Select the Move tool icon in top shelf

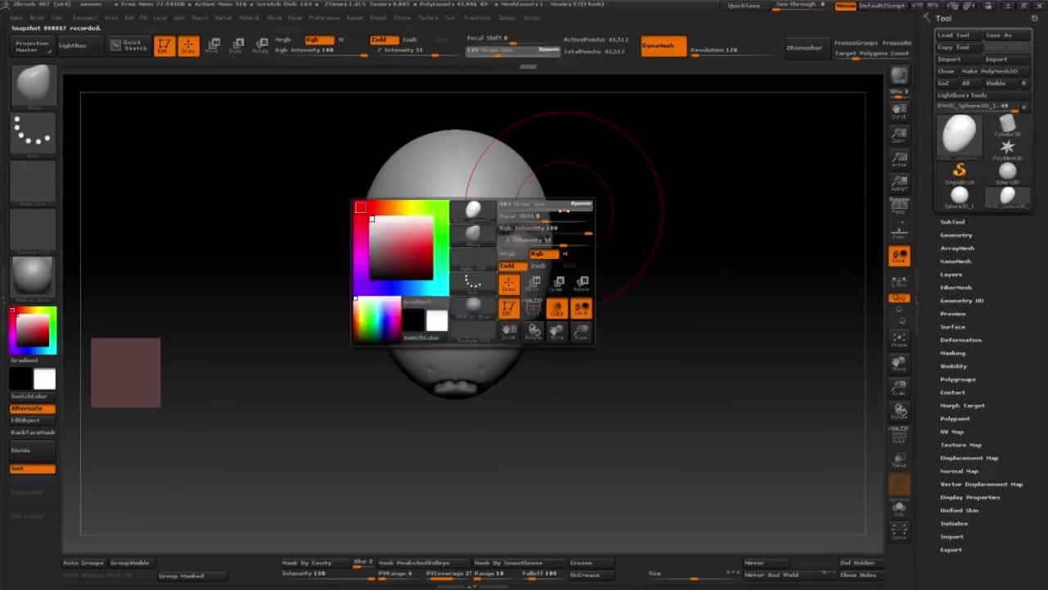coord(213,46)
